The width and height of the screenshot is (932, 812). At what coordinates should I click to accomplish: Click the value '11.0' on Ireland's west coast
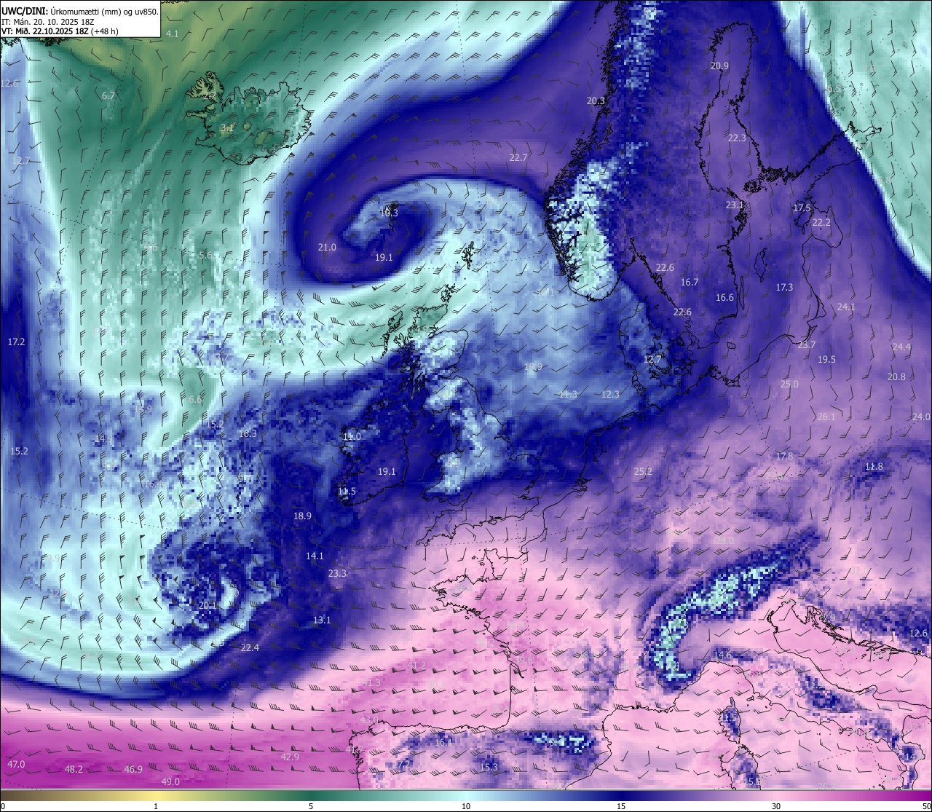pos(352,436)
